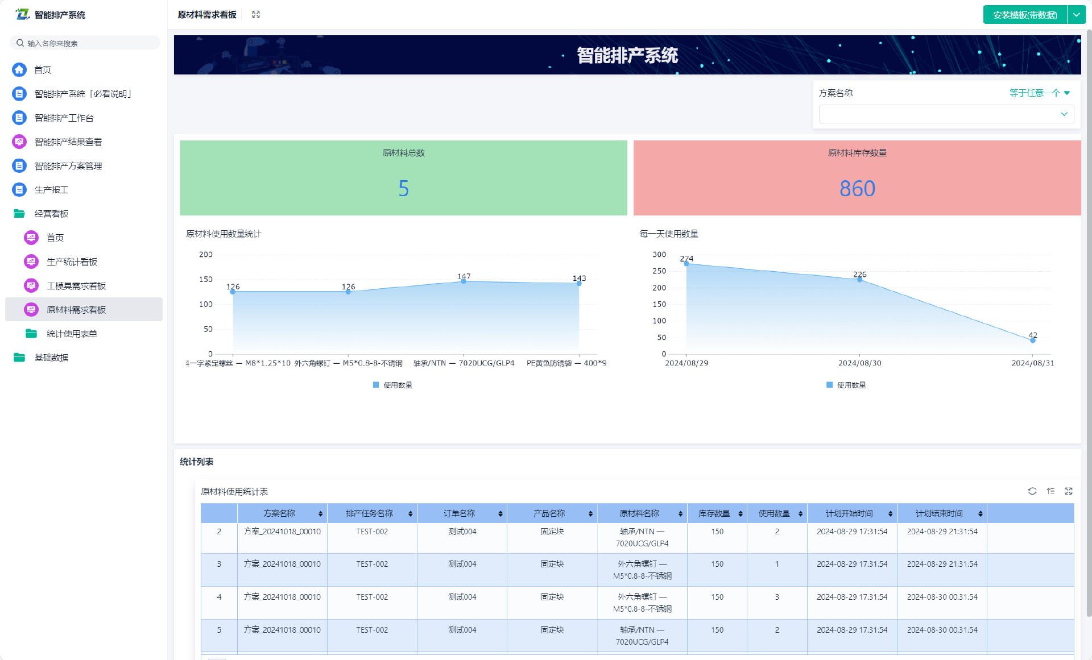
Task: Open 首页 home icon in sidebar
Action: [19, 70]
